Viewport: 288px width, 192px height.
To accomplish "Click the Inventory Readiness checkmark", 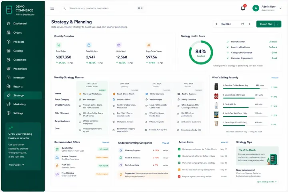I will point(228,47).
